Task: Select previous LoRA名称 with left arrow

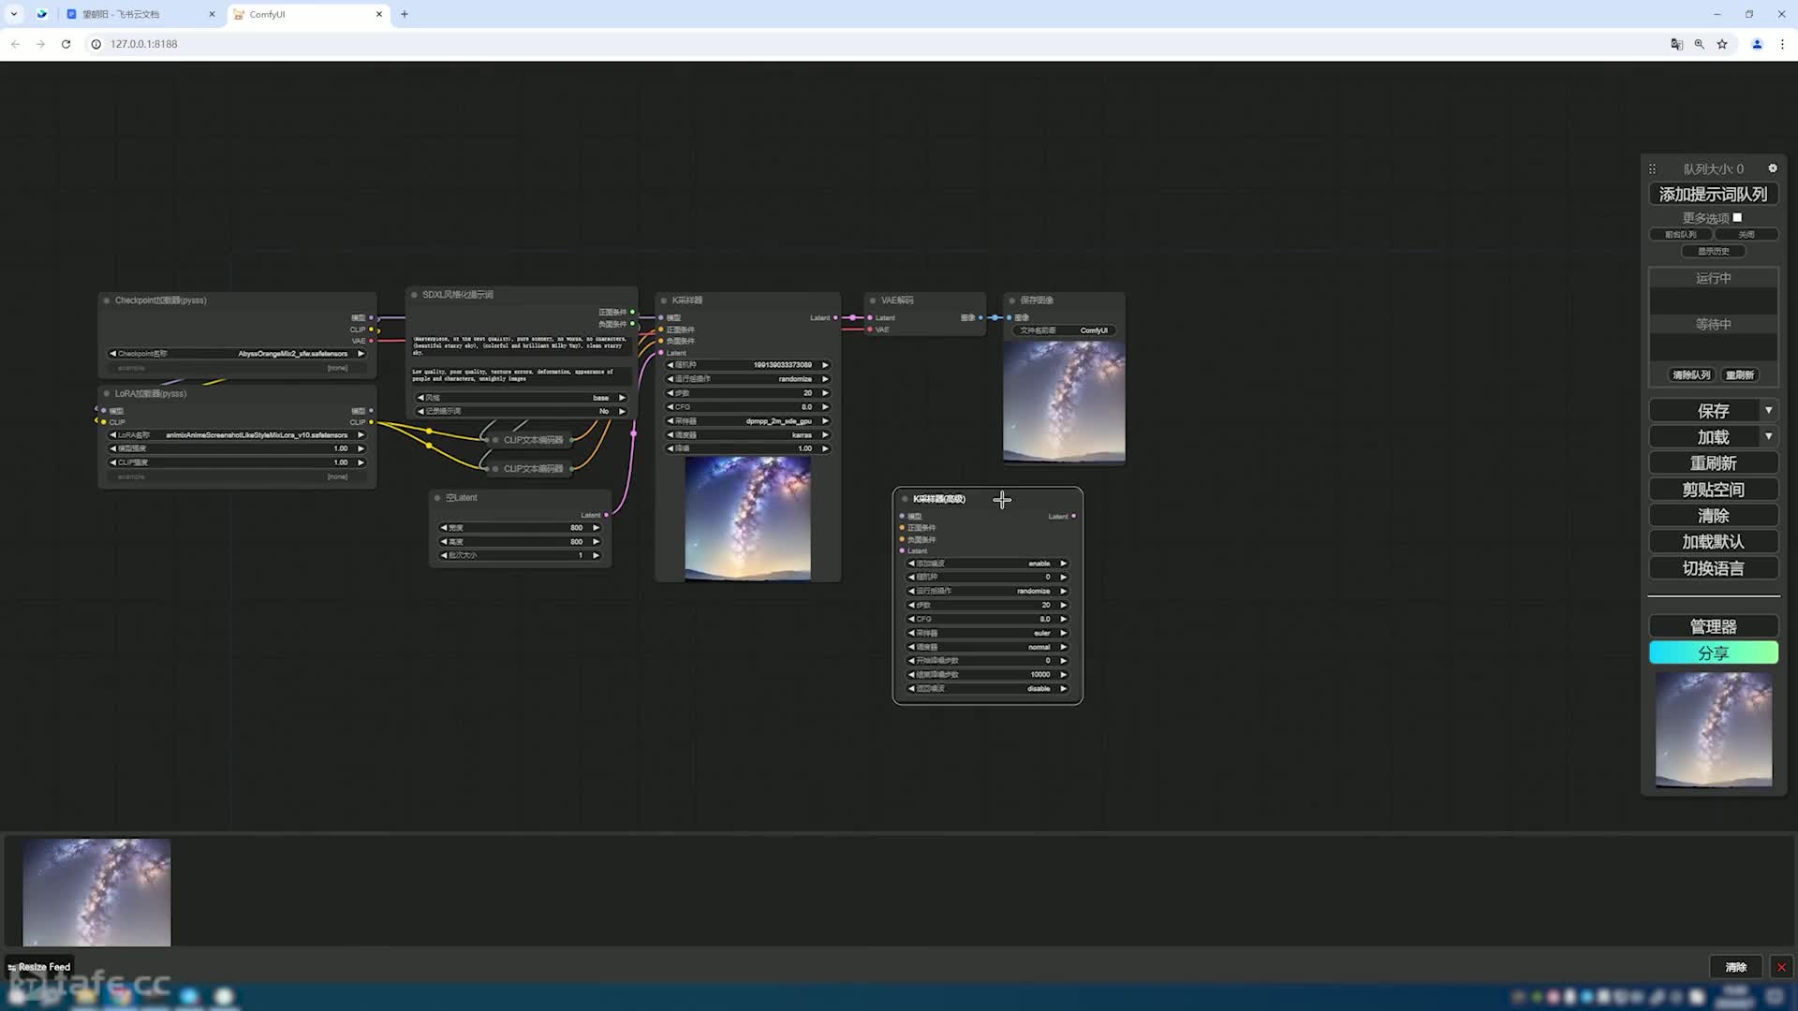Action: pos(112,435)
